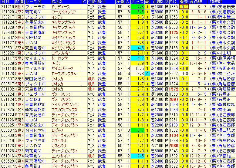Click the 通過順 column header

point(198,2)
